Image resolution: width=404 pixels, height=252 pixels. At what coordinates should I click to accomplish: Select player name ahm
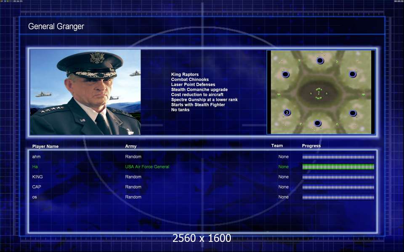point(36,157)
